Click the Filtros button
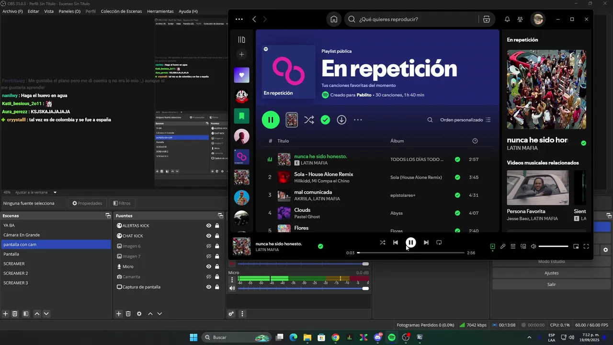This screenshot has height=345, width=613. (122, 203)
